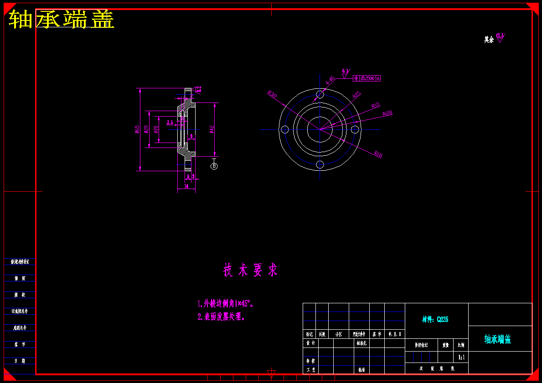Click note 2.表面发黑处理
This screenshot has height=383, width=542.
(x=221, y=317)
